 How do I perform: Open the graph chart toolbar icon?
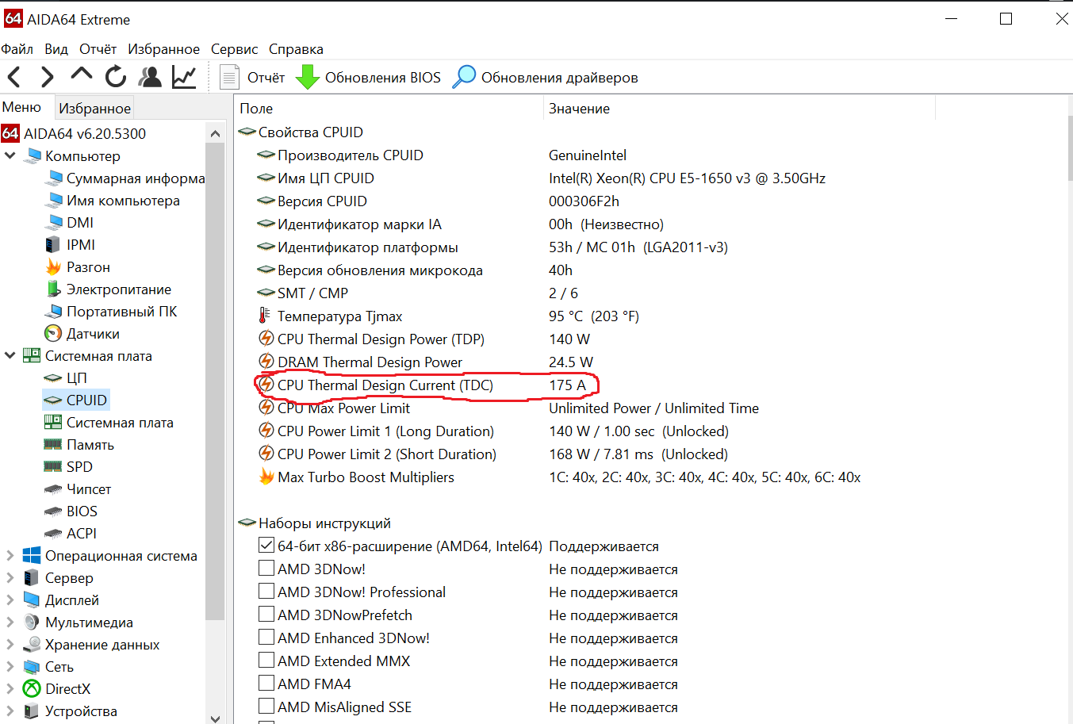(x=184, y=77)
